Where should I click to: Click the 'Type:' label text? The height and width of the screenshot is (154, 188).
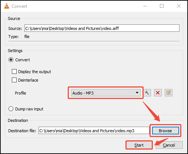click(13, 37)
